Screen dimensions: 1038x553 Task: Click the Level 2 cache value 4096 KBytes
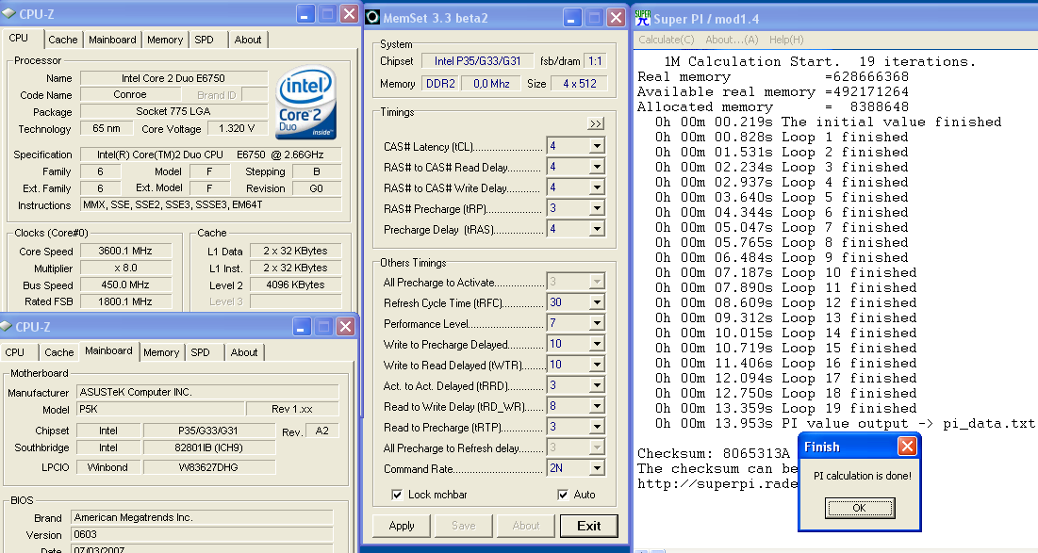[295, 285]
